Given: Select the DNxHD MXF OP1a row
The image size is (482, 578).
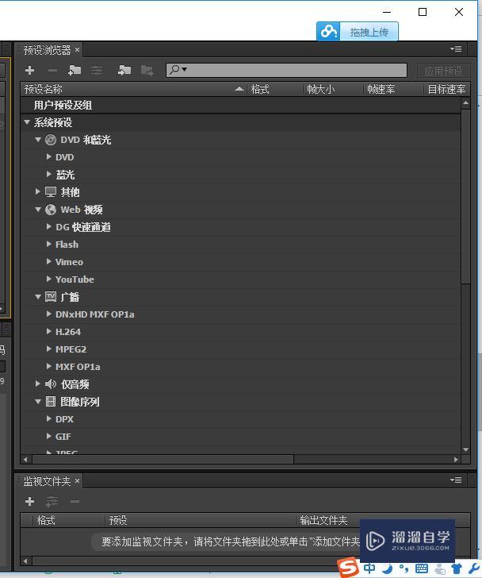Looking at the screenshot, I should pos(241,314).
